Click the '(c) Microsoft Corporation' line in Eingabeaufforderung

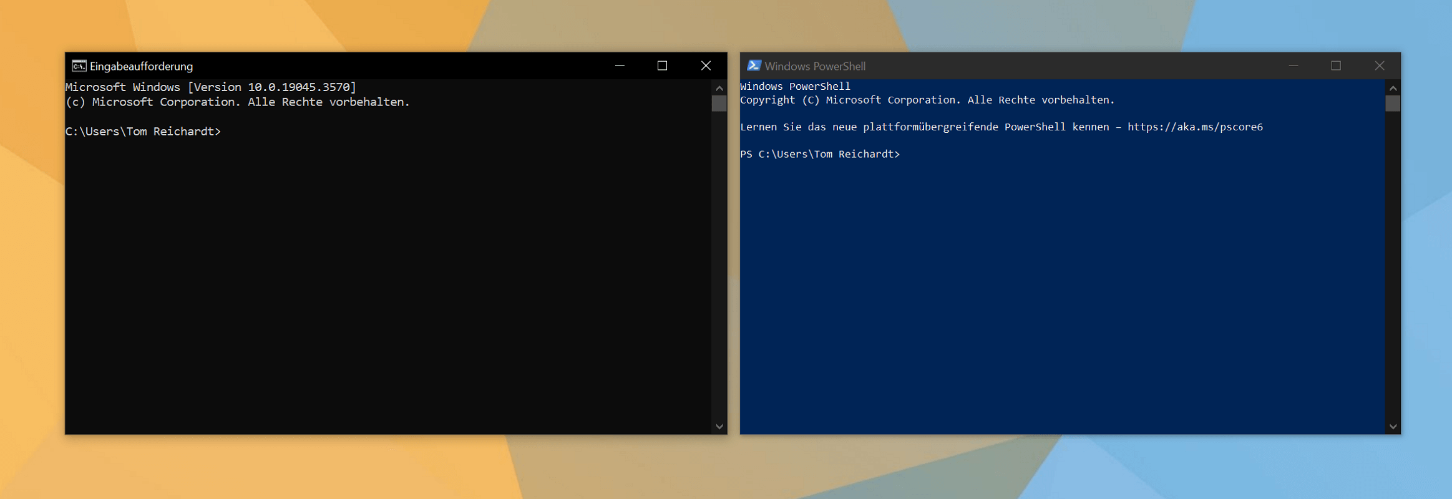click(x=238, y=102)
